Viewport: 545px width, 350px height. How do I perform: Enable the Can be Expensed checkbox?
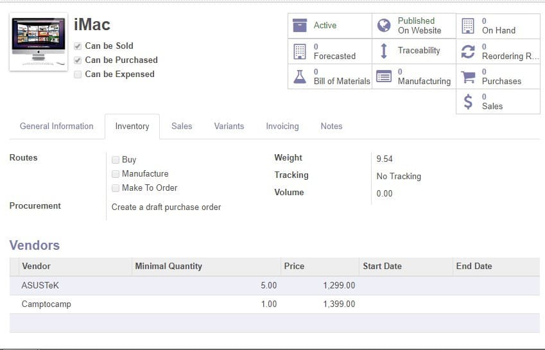(78, 74)
